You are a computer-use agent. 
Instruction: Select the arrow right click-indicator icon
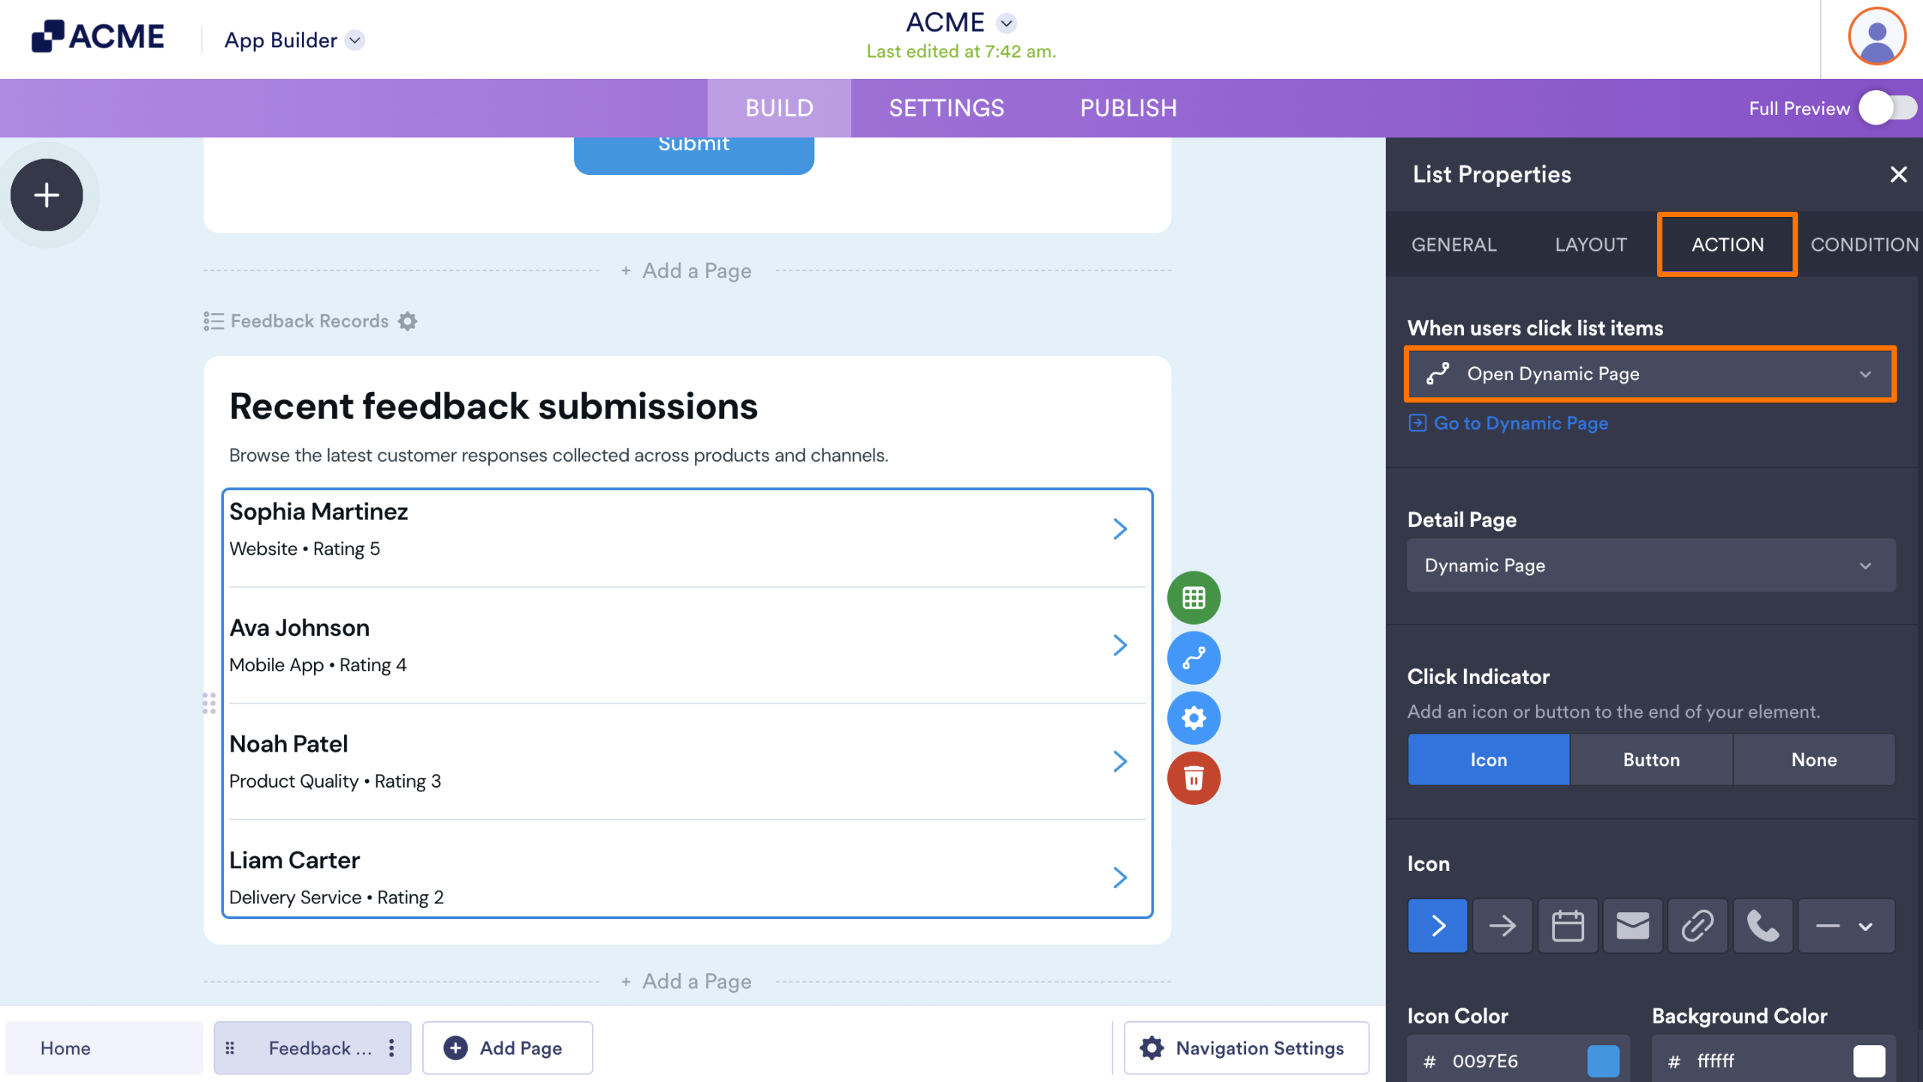[x=1502, y=925]
